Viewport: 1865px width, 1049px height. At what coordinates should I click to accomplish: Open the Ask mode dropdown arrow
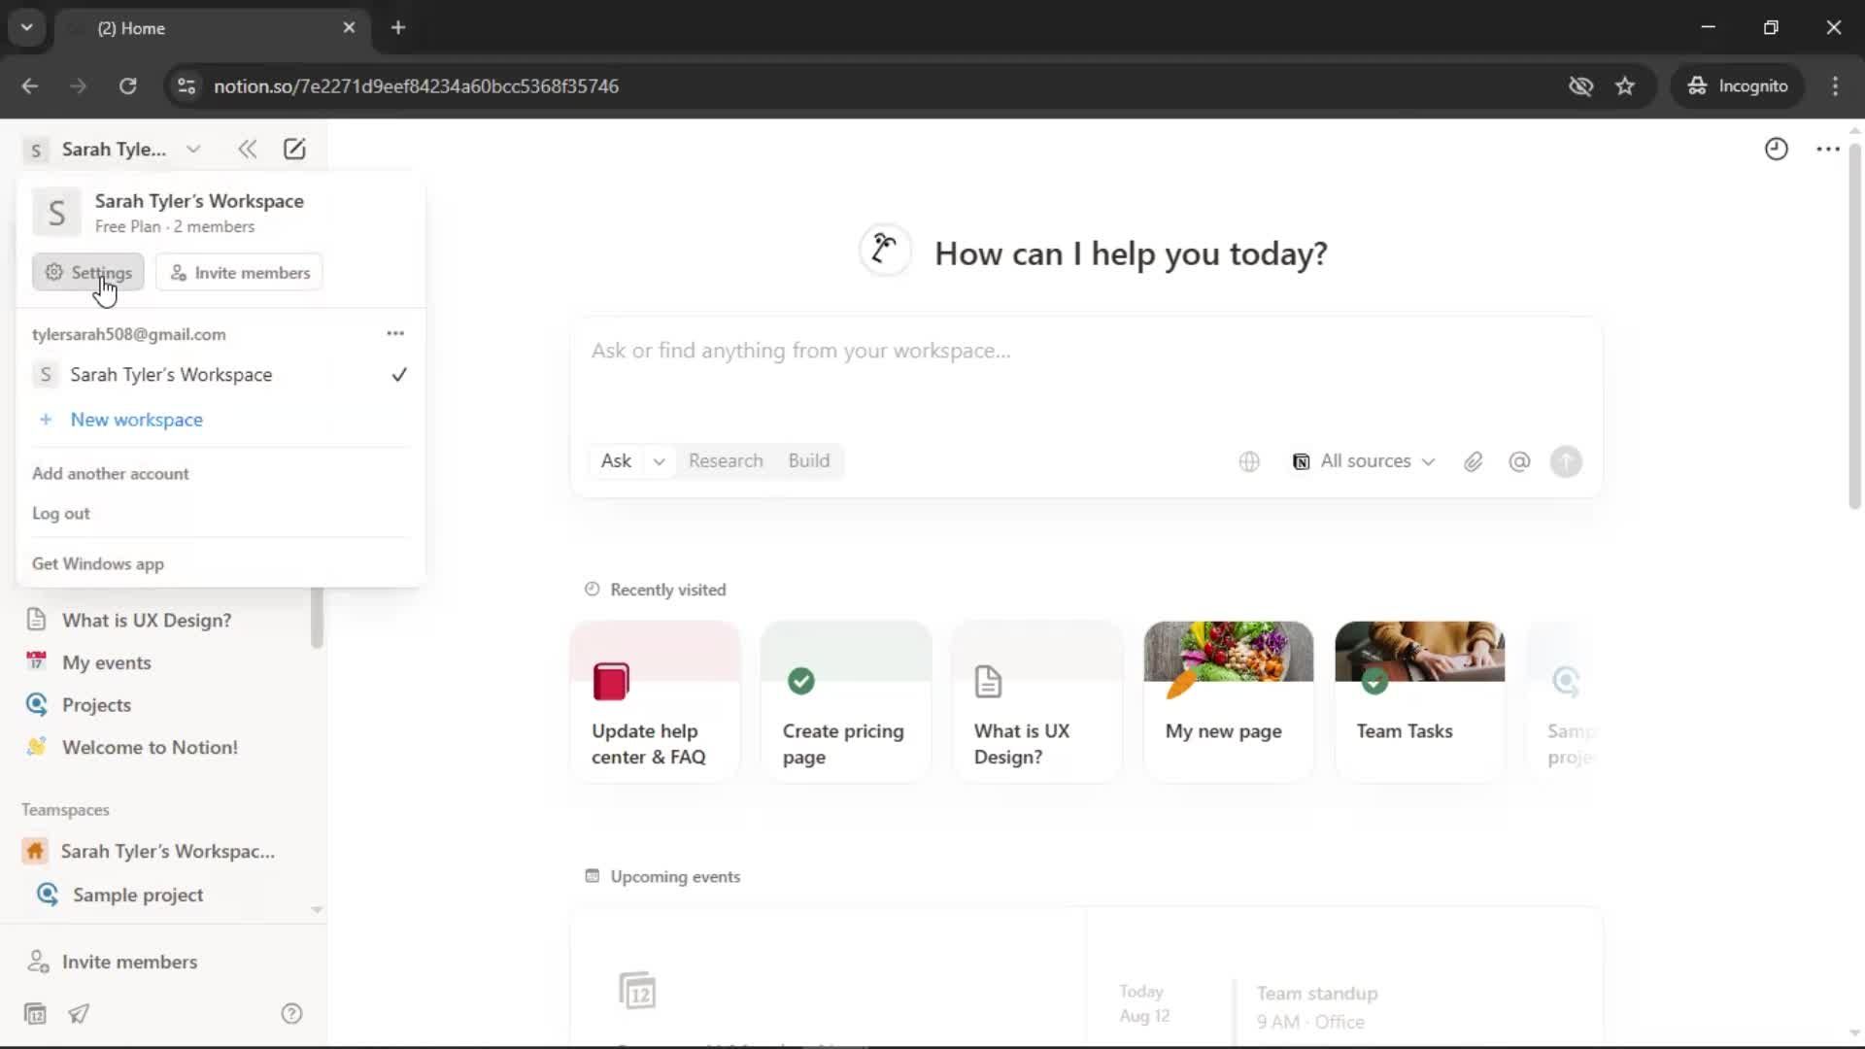click(659, 461)
